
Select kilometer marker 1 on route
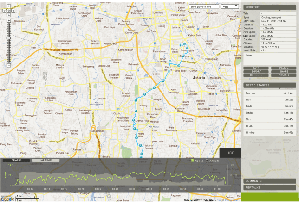tap(142, 154)
